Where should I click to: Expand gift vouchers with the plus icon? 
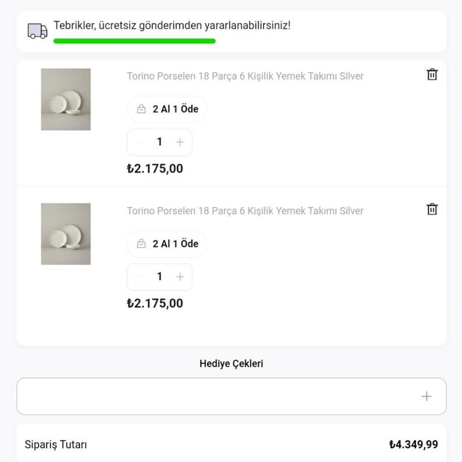pos(427,396)
